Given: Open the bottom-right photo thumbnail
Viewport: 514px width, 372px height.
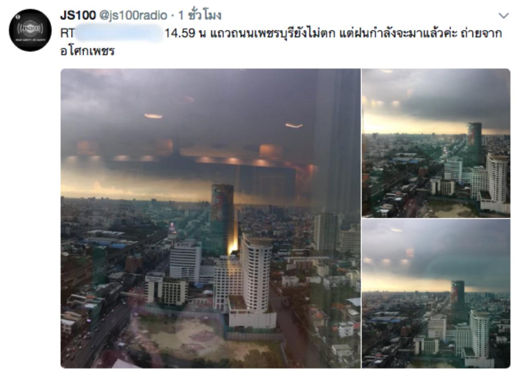Looking at the screenshot, I should click(436, 293).
